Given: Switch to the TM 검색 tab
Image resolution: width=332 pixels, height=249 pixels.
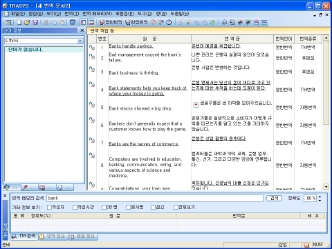Looking at the screenshot, I should coord(24,236).
